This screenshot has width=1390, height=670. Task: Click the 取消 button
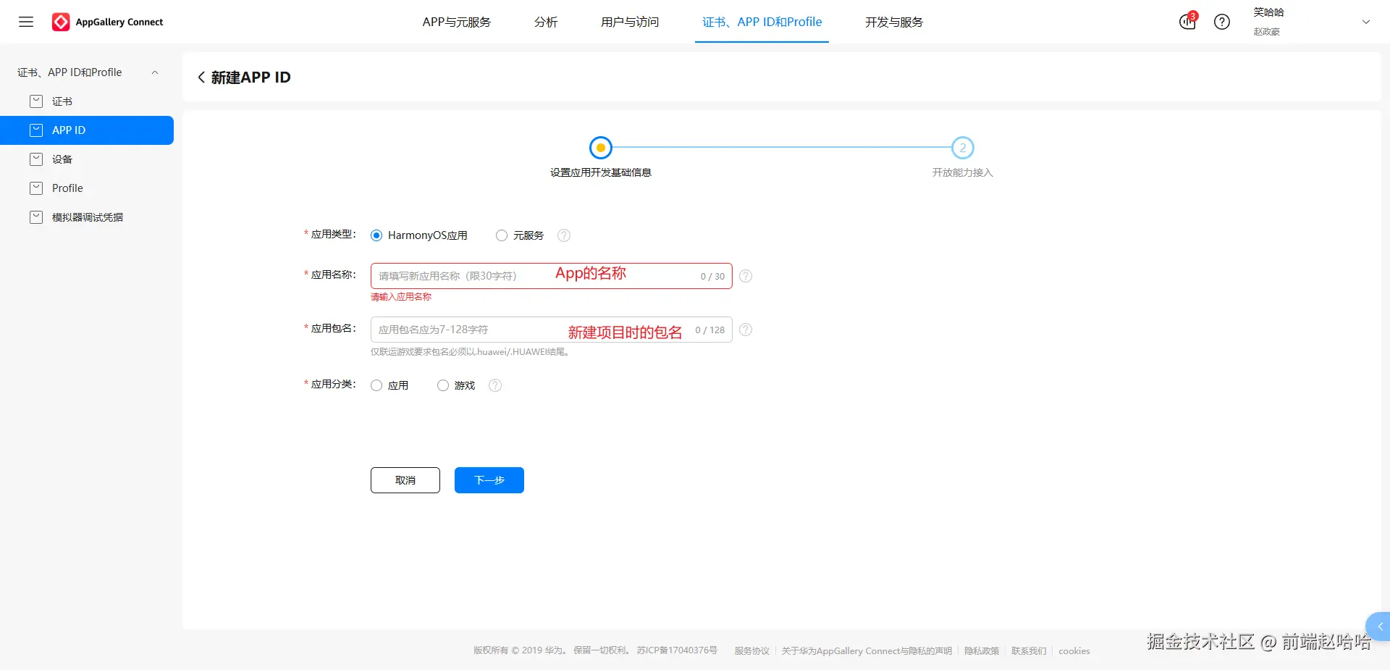coord(405,480)
